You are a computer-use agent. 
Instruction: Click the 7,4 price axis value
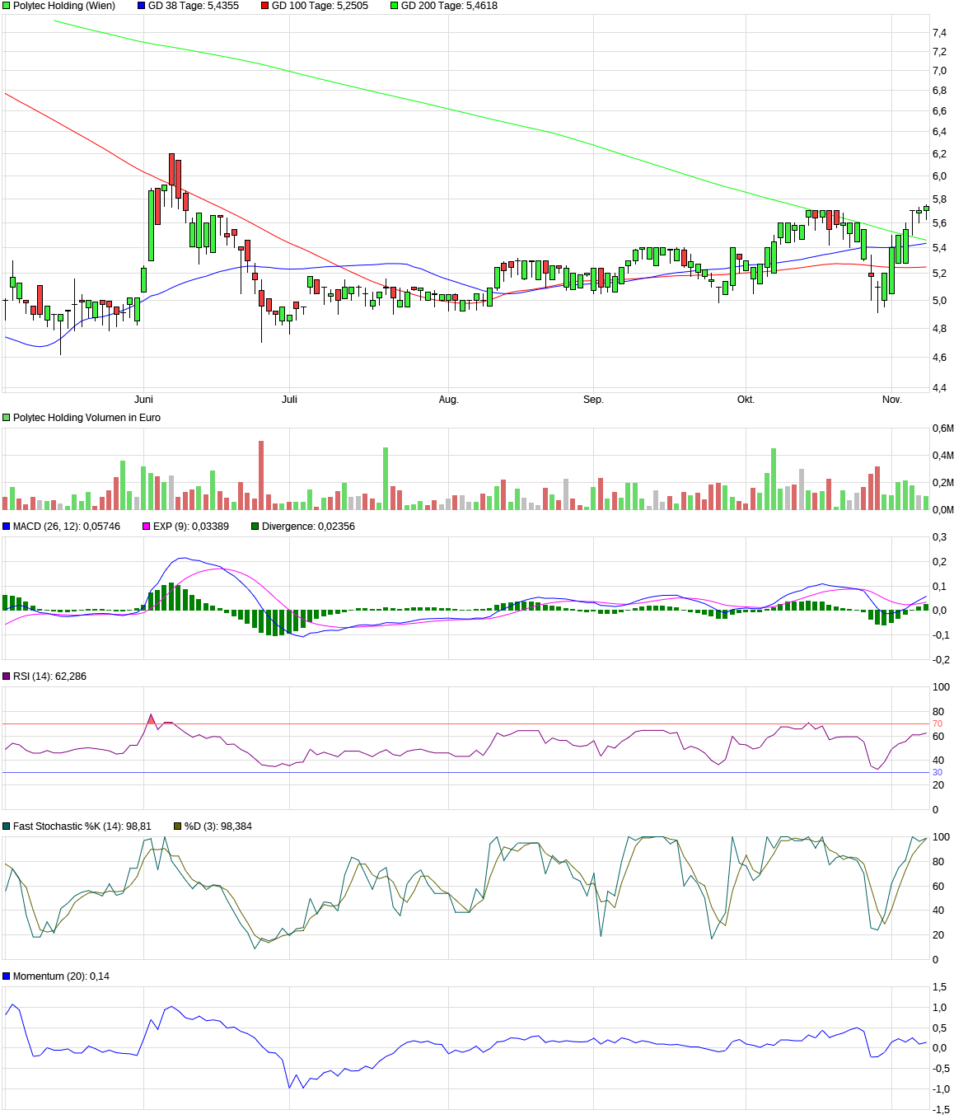[x=939, y=33]
